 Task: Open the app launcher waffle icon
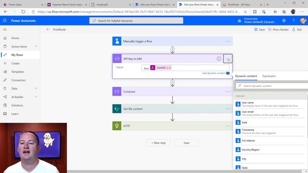pyautogui.click(x=5, y=21)
